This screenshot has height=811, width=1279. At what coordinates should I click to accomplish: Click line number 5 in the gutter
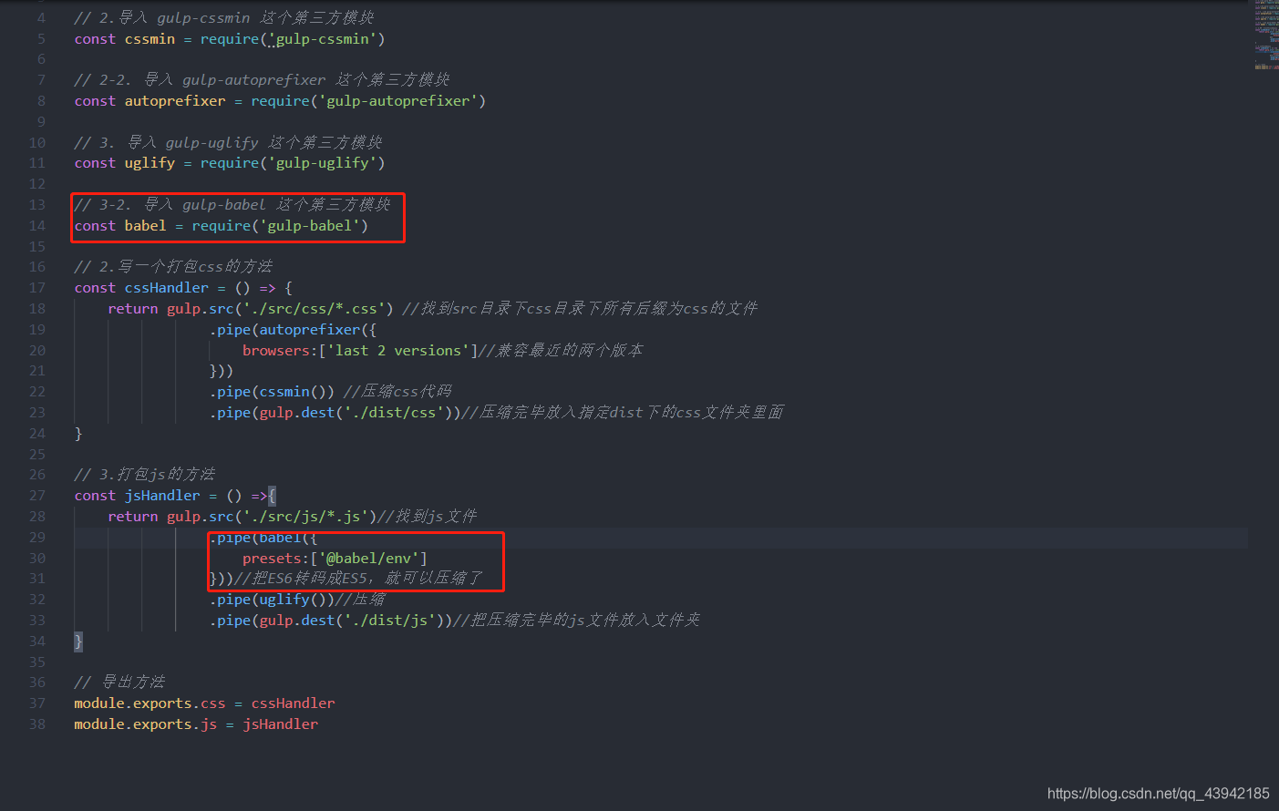tap(41, 39)
